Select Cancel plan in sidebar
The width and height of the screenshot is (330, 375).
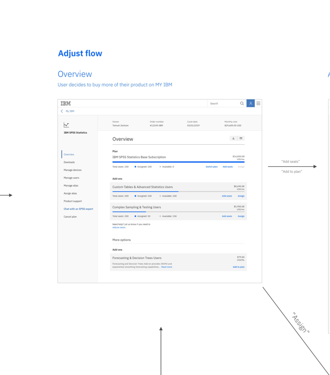(70, 217)
